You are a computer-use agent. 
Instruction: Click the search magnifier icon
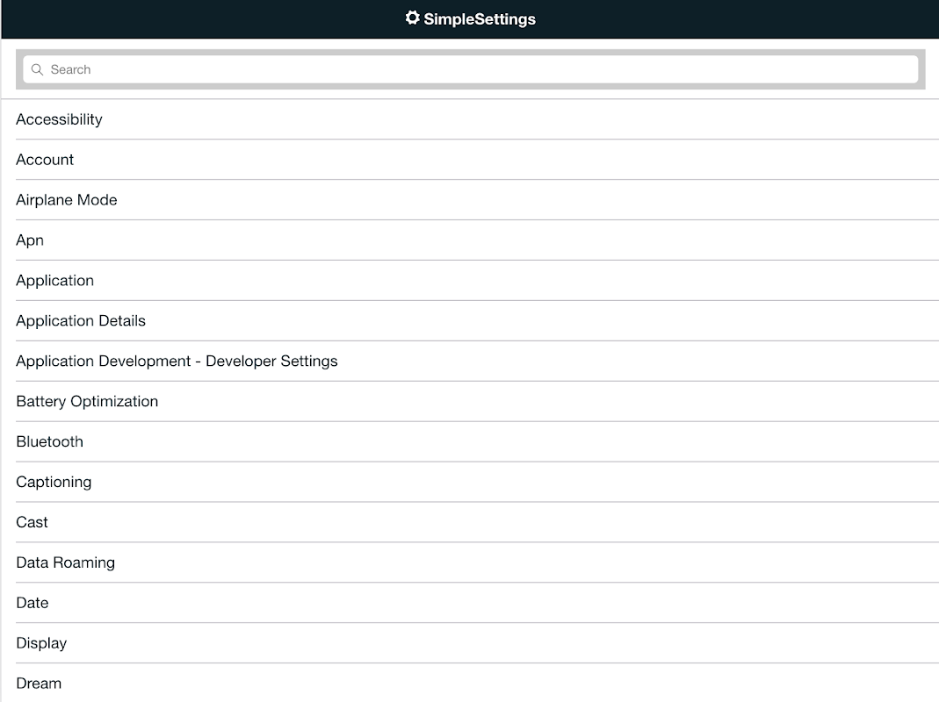pos(36,69)
